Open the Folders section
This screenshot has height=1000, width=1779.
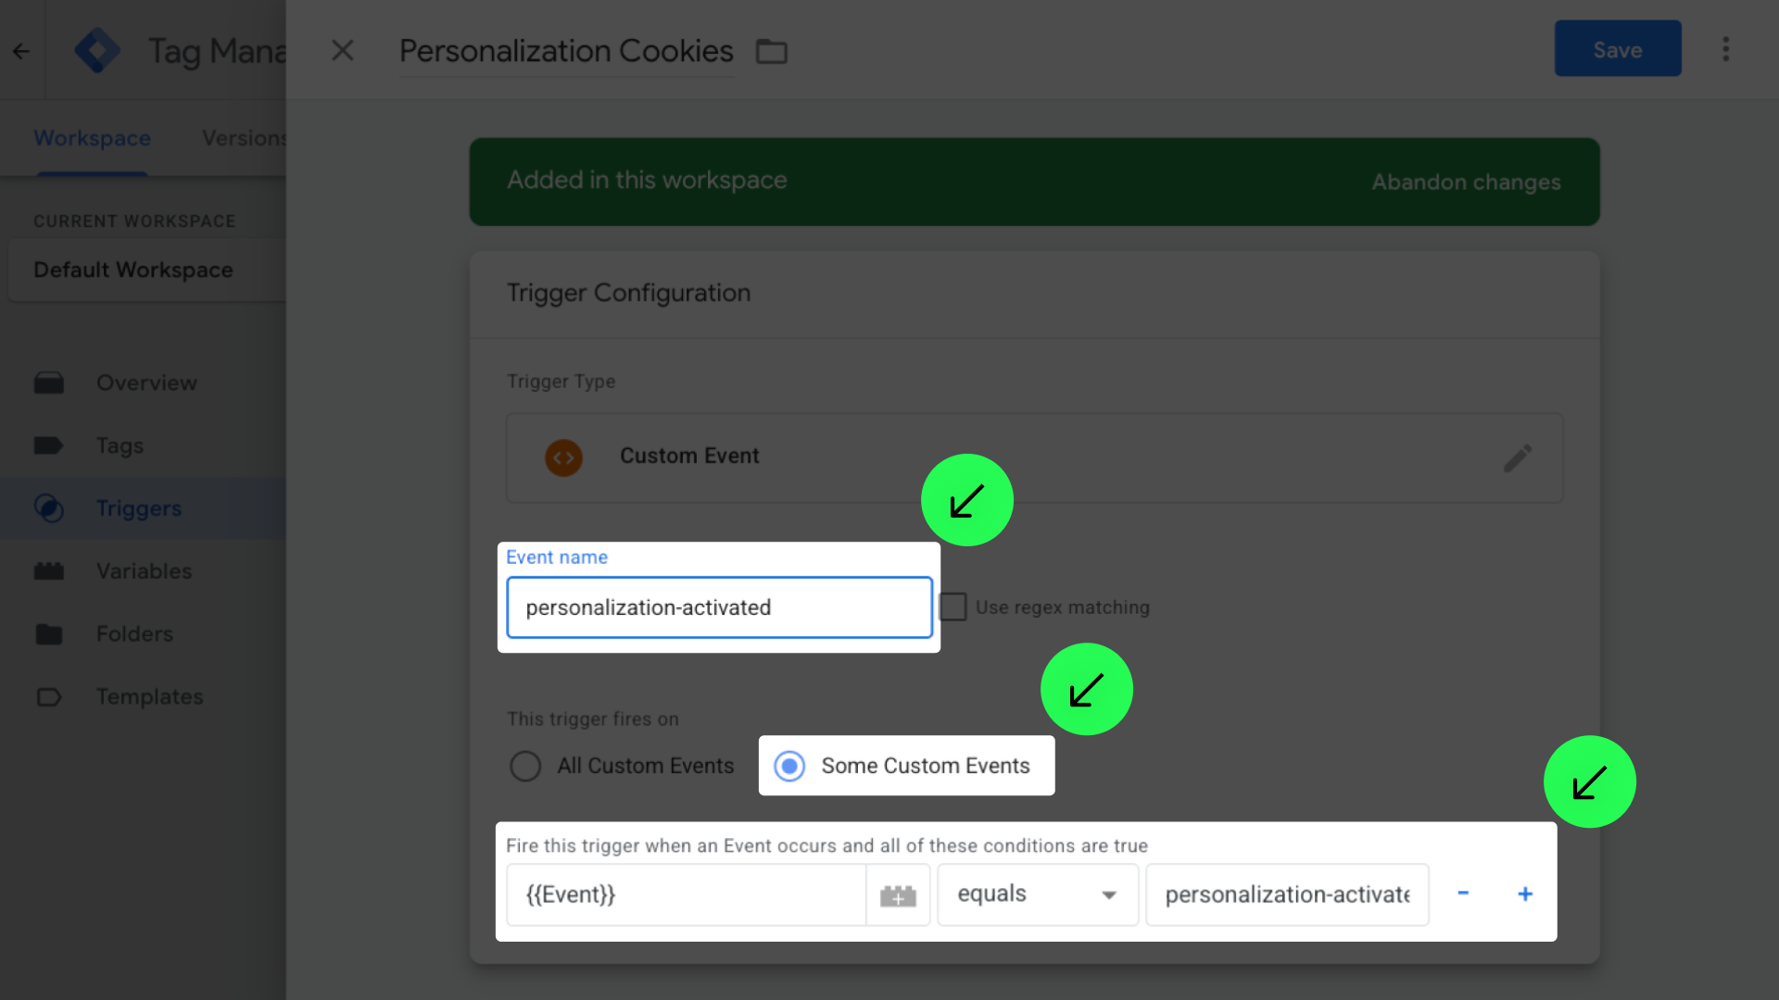(x=134, y=633)
